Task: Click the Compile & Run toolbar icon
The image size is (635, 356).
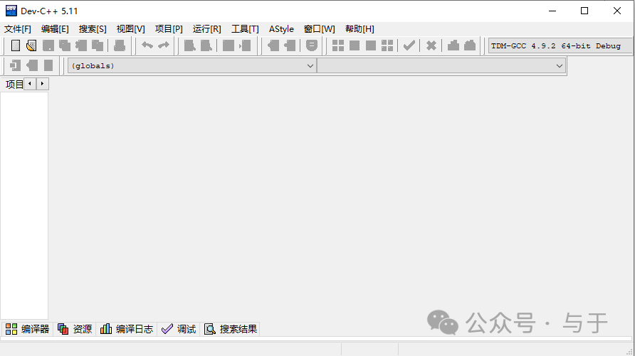Action: pyautogui.click(x=371, y=45)
